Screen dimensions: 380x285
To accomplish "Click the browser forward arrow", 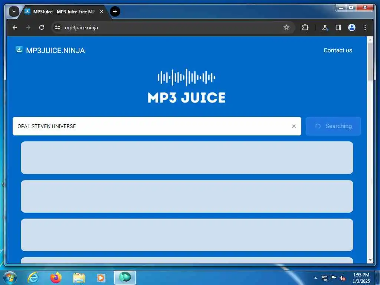I will click(x=28, y=27).
